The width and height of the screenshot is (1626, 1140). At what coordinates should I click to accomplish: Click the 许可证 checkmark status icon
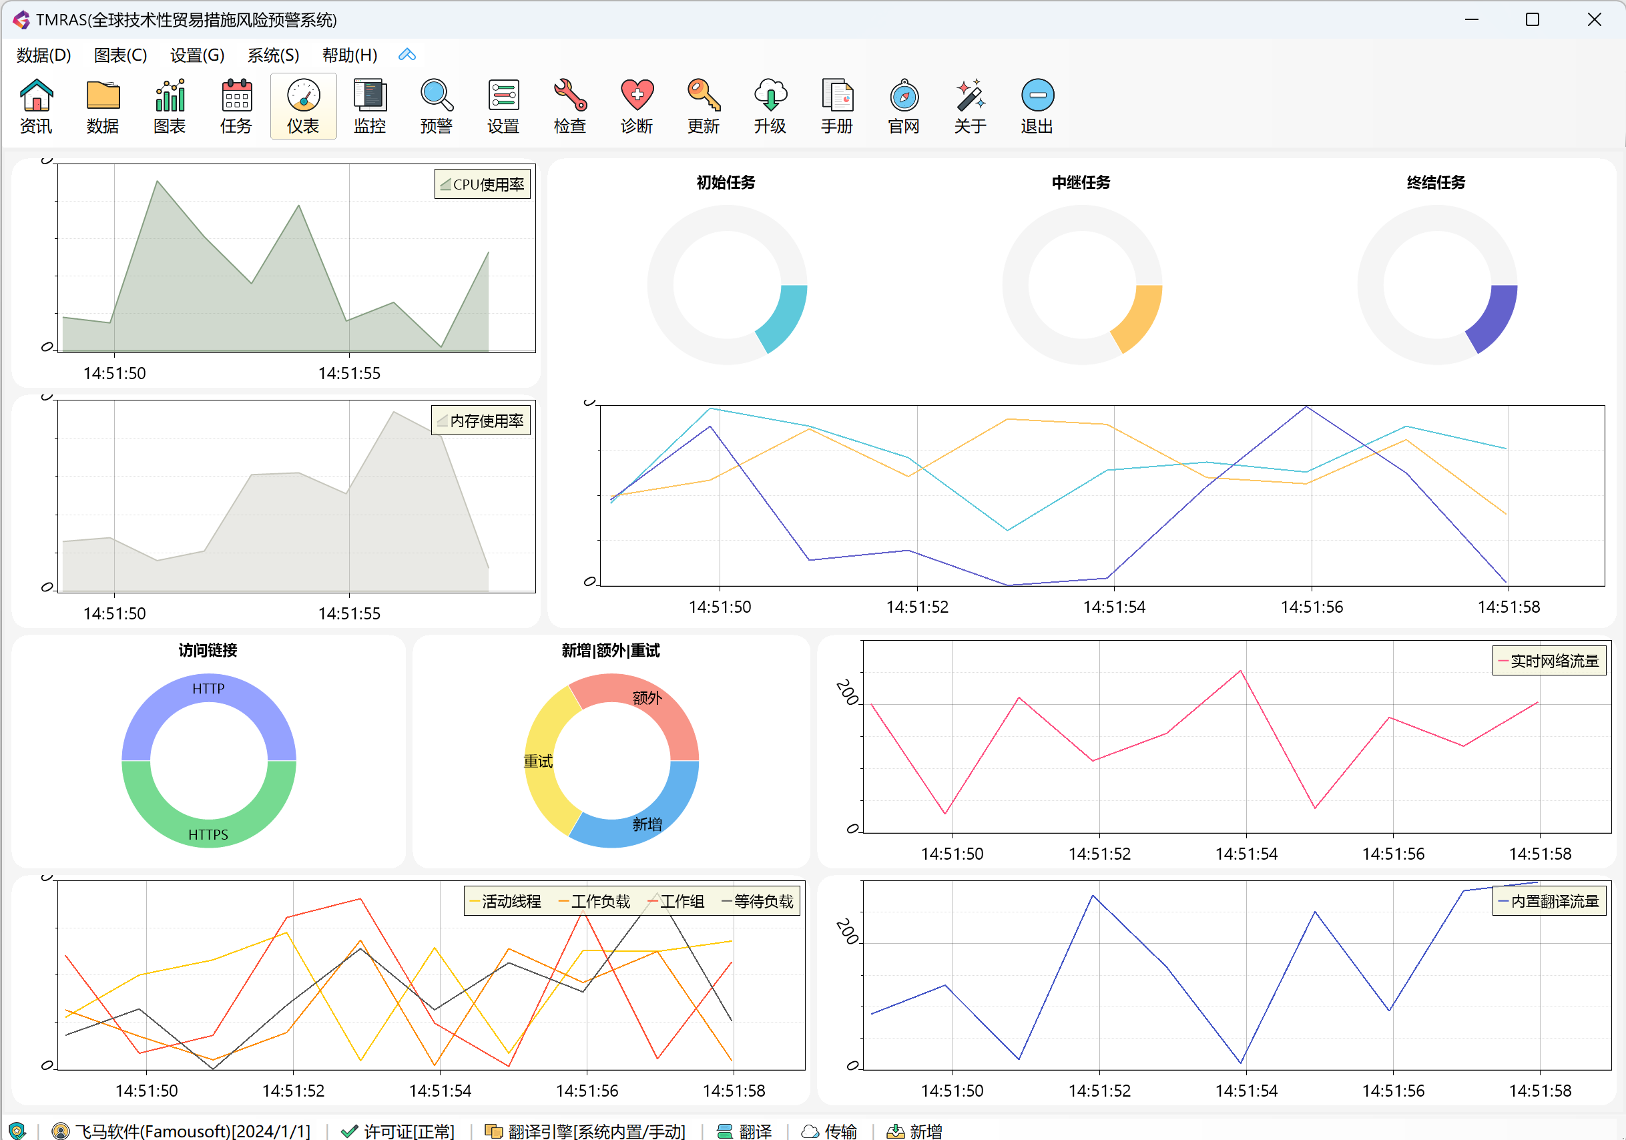(349, 1131)
